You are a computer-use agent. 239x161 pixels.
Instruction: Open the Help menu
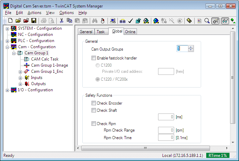point(83,13)
